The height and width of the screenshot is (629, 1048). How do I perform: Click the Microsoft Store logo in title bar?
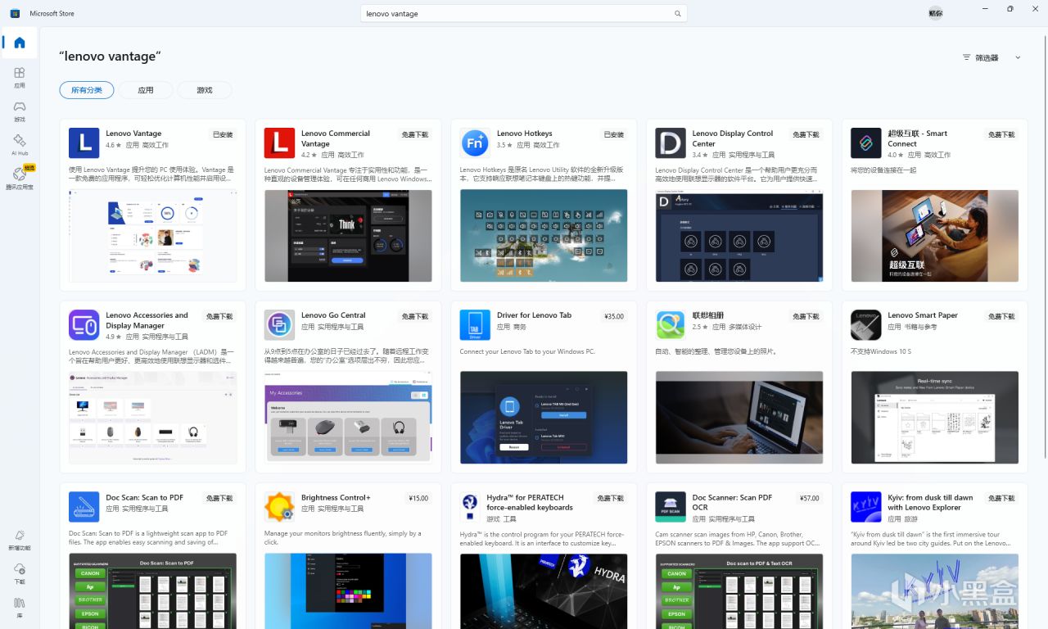point(15,13)
